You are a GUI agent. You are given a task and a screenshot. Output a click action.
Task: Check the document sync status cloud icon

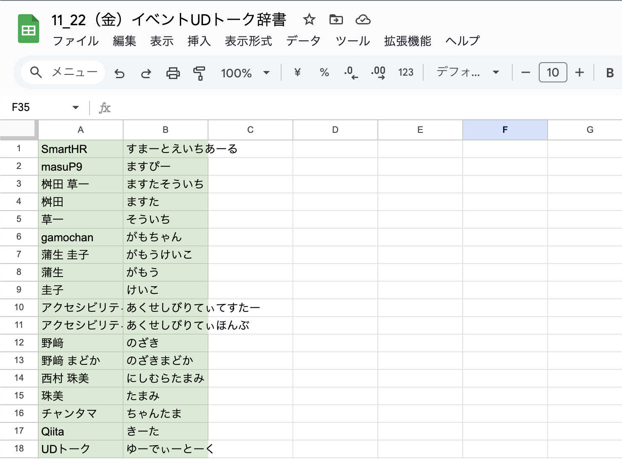[362, 19]
